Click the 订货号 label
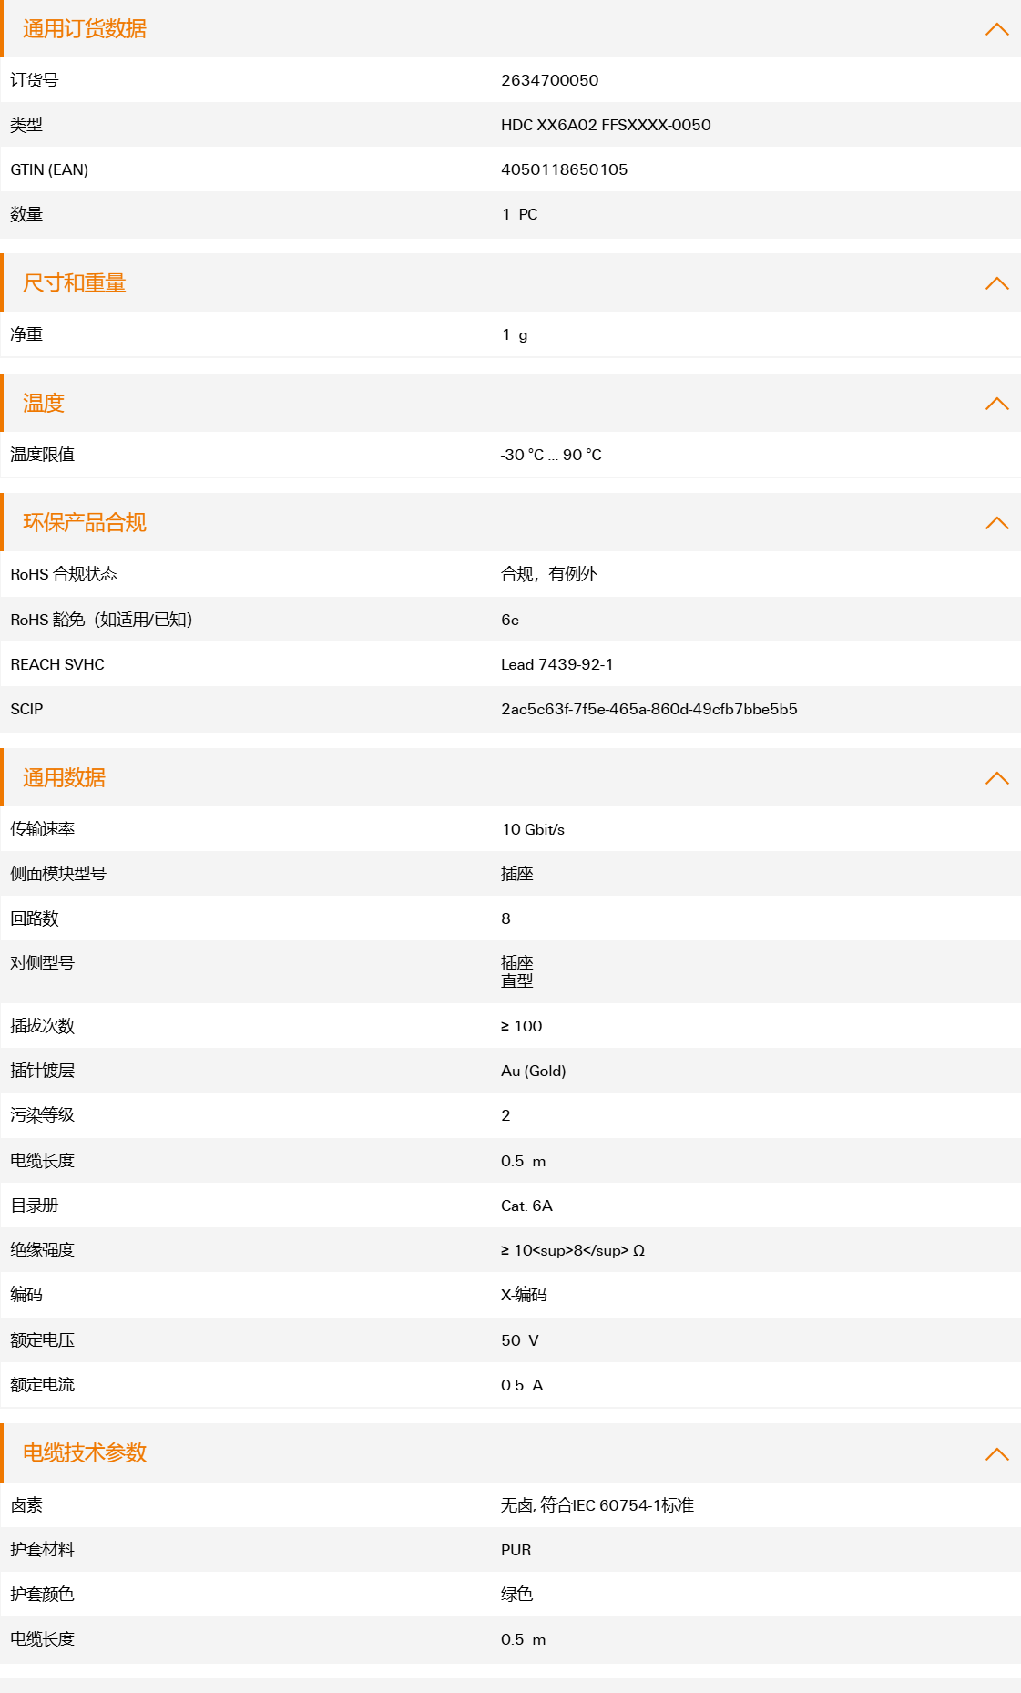Image resolution: width=1021 pixels, height=1693 pixels. (x=35, y=80)
